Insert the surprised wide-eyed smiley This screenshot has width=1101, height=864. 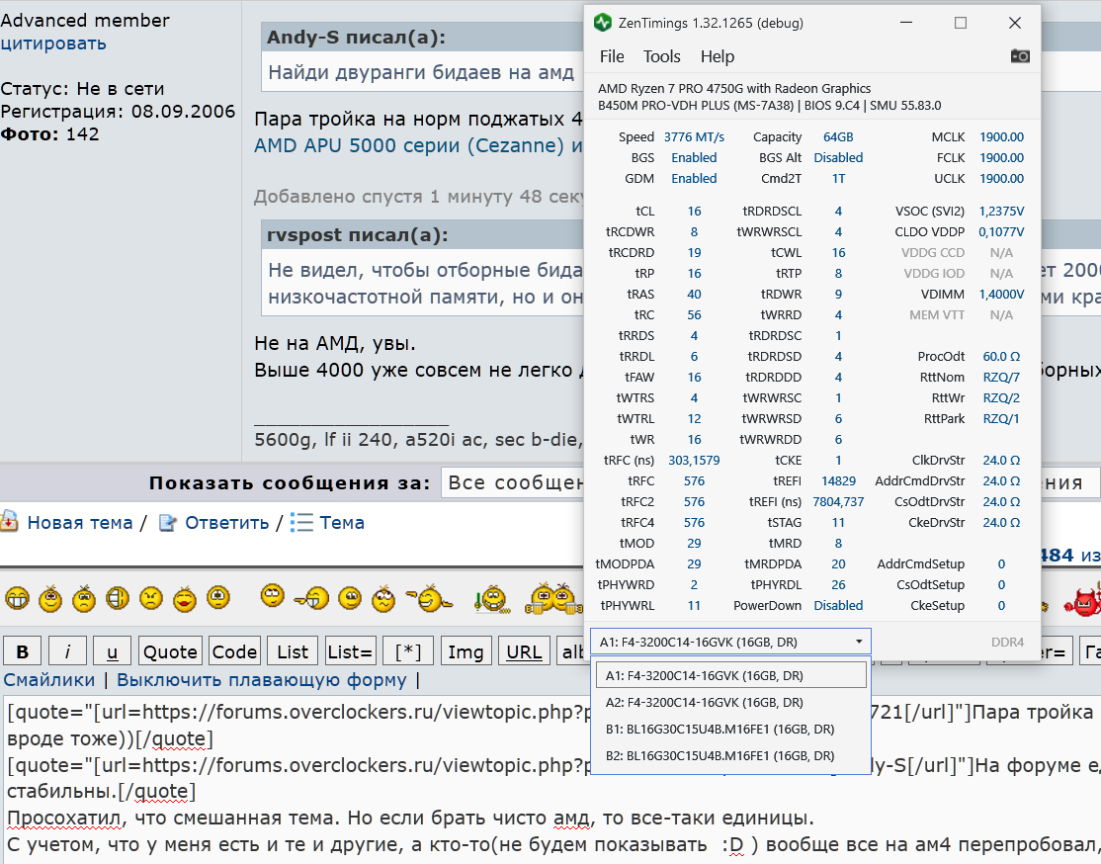tap(218, 597)
